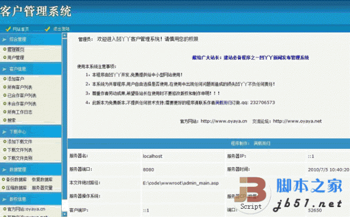Open the 网站首页 navigation link

[x=20, y=29]
